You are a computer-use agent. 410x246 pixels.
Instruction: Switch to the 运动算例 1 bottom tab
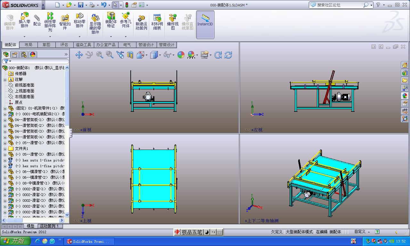coord(50,226)
